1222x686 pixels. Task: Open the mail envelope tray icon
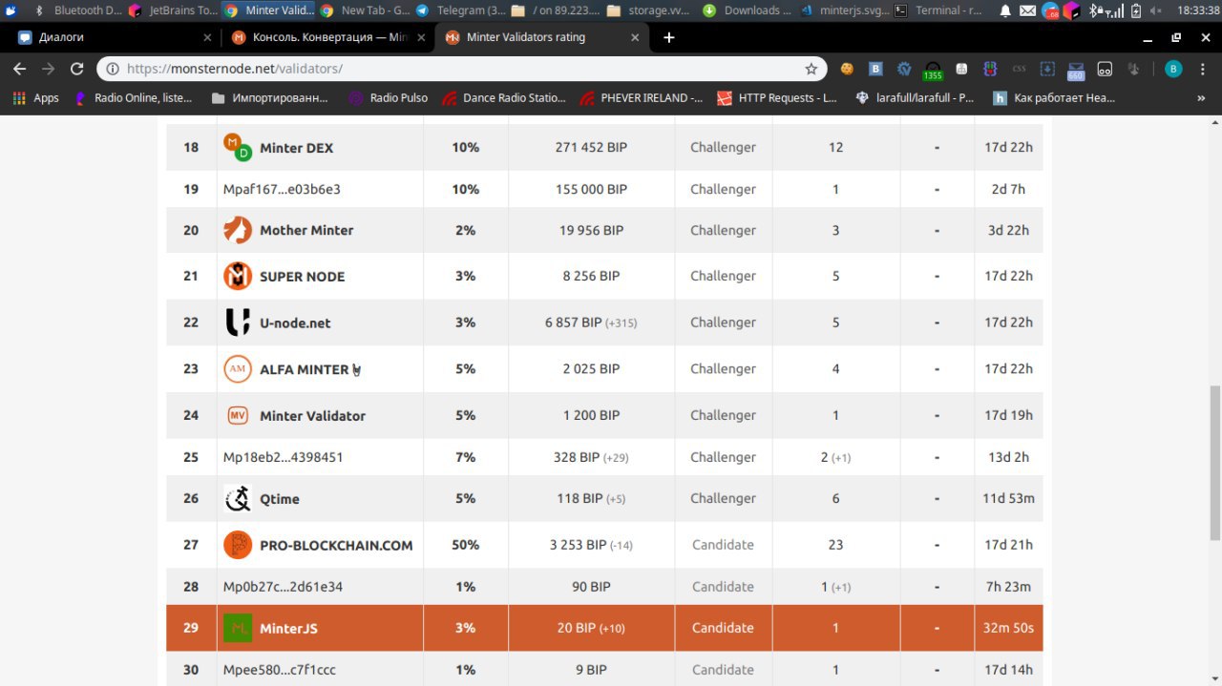tap(1027, 10)
